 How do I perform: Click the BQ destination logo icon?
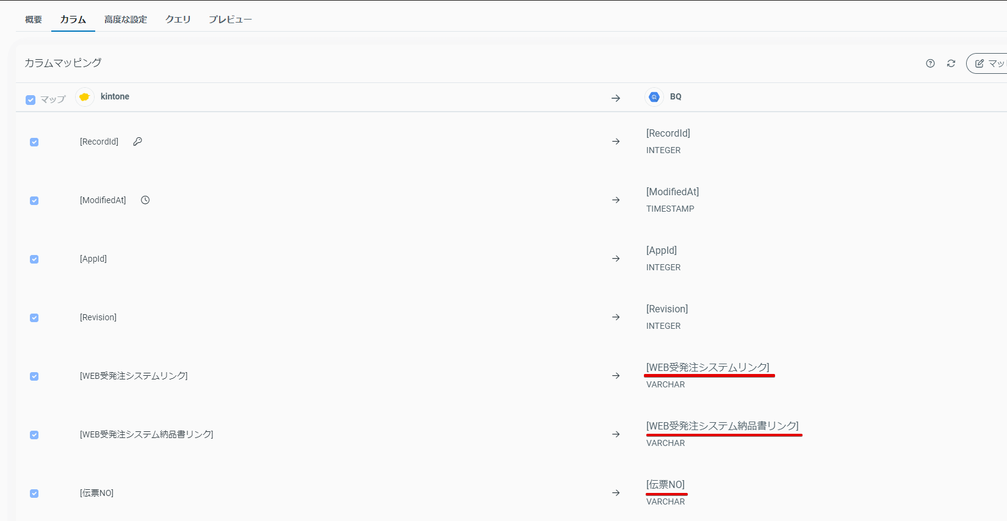[x=654, y=97]
